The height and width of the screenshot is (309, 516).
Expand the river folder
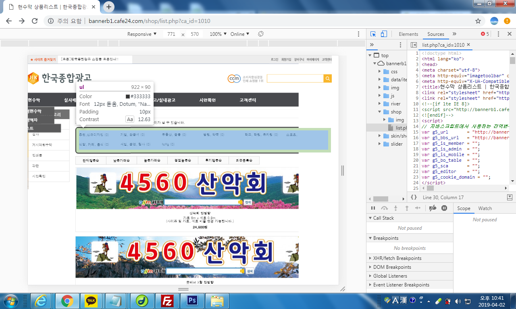click(x=379, y=104)
